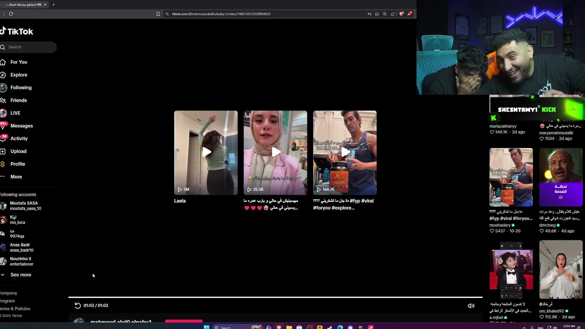Click the bookmark icon in address bar
585x329 pixels.
[x=158, y=14]
